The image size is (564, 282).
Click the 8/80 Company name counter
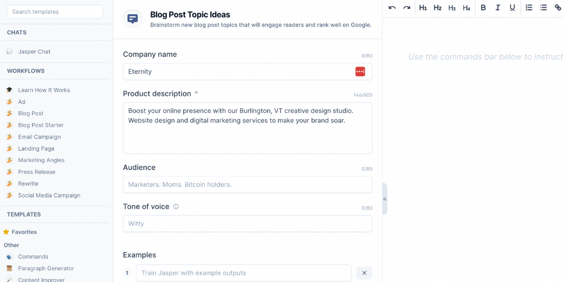point(367,56)
